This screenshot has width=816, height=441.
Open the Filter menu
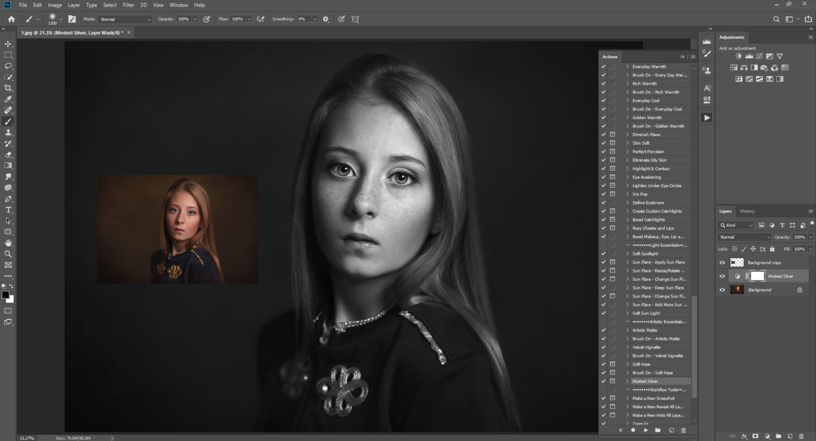click(x=128, y=5)
